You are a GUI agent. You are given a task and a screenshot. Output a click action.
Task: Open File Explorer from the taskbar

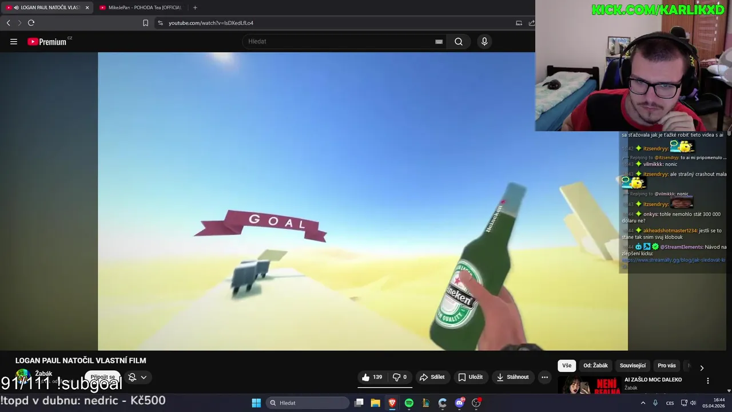tap(376, 403)
